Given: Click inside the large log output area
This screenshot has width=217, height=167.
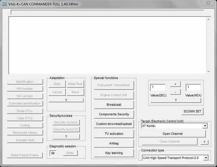Looking at the screenshot, I should coord(107,45).
